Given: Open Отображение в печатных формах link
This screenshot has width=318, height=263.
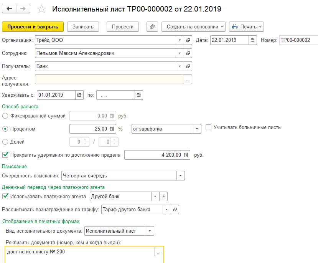Looking at the screenshot, I should [x=41, y=222].
